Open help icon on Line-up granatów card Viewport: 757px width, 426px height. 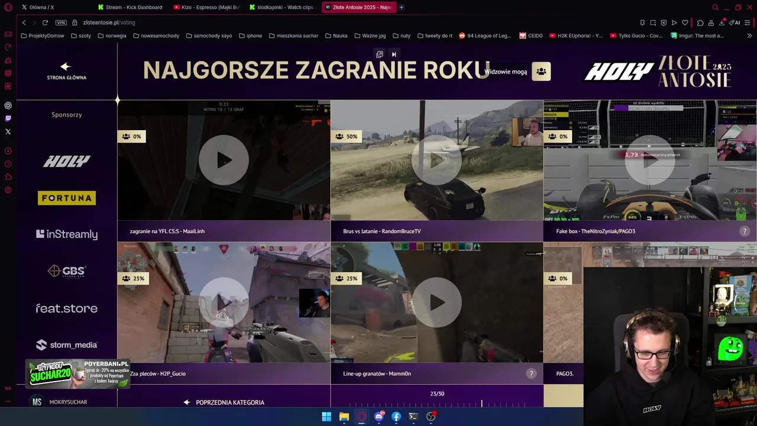tap(531, 373)
